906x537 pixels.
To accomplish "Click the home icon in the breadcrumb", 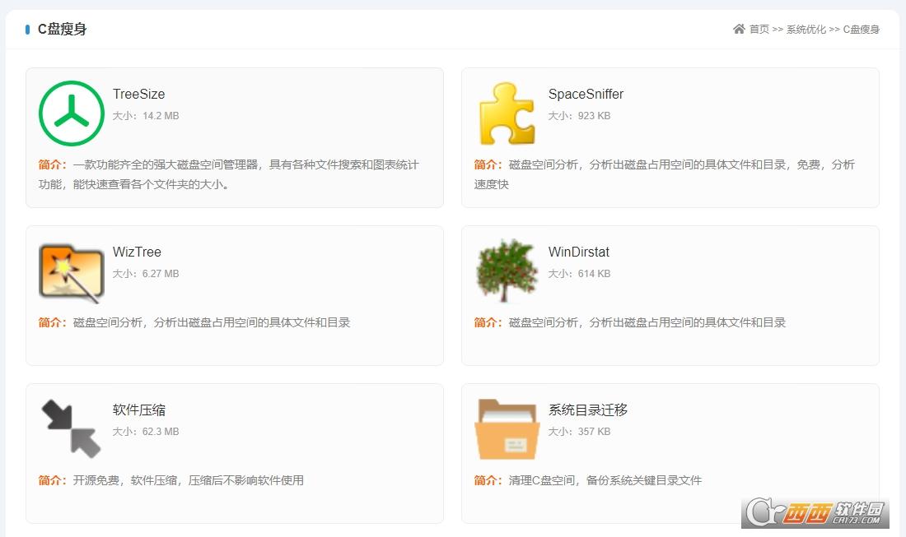I will coord(739,29).
